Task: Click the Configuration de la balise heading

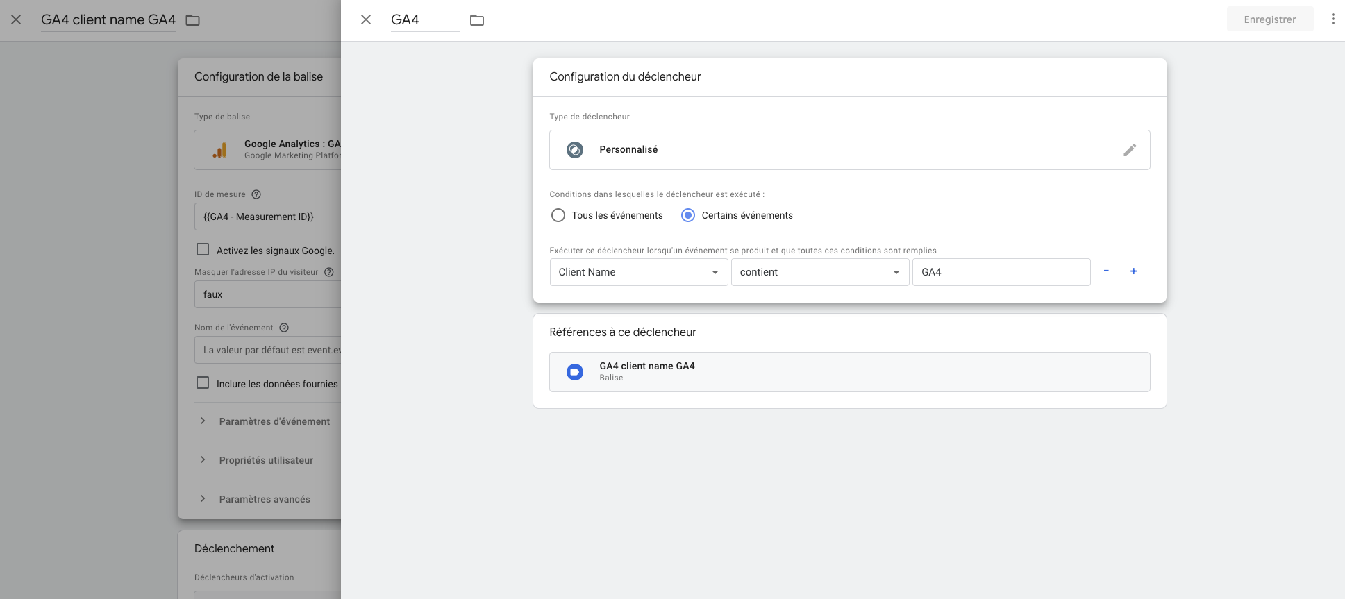Action: click(258, 76)
